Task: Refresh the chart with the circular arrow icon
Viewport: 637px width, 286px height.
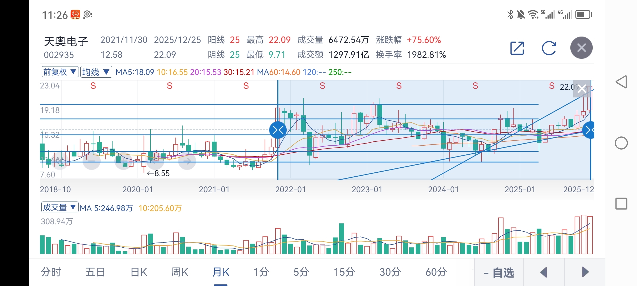Action: 549,48
